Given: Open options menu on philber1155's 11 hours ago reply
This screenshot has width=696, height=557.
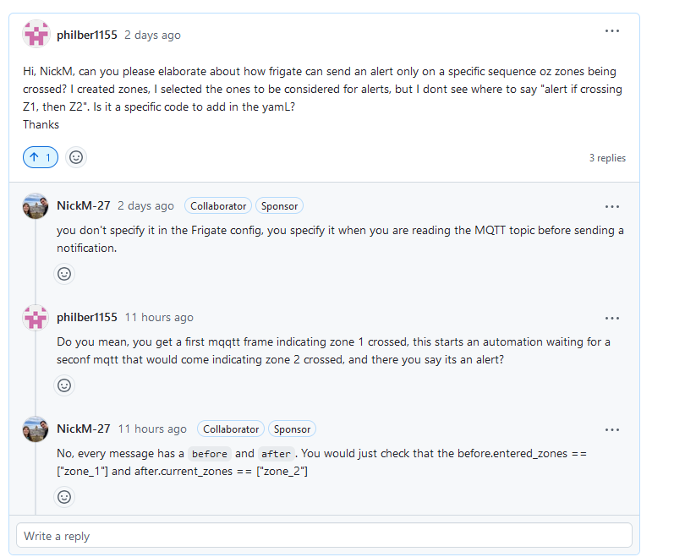Looking at the screenshot, I should [x=611, y=319].
